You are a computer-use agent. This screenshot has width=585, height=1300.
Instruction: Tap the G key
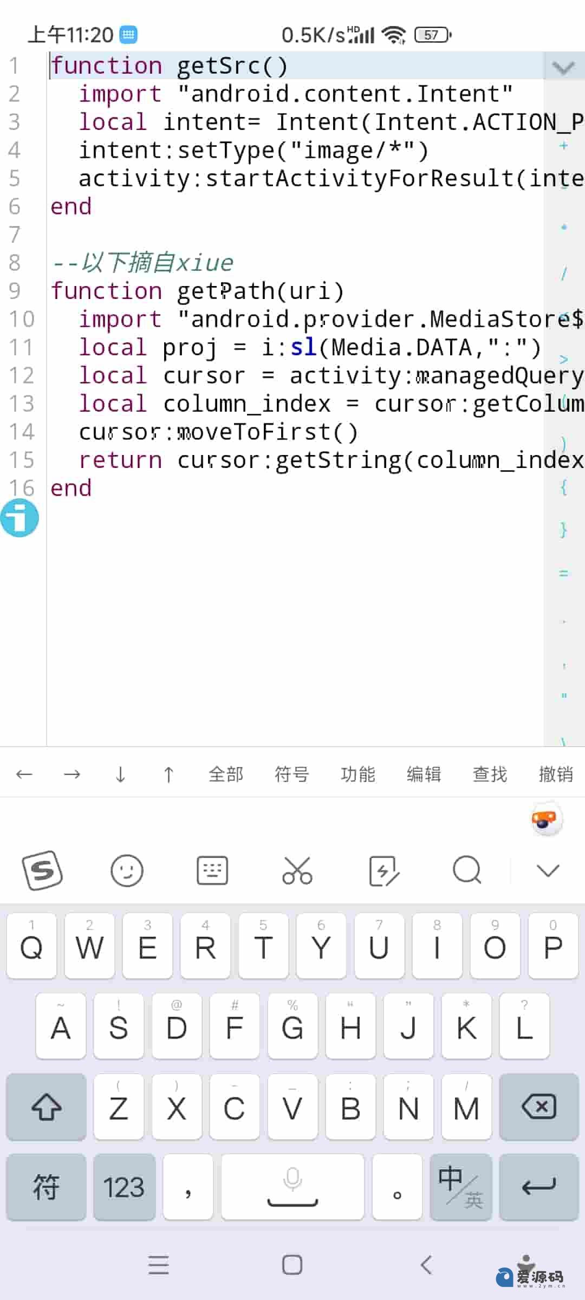292,1026
